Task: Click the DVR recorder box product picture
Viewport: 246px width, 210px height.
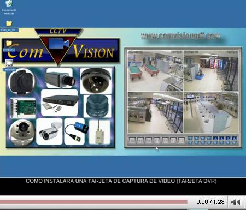Action: (60, 103)
